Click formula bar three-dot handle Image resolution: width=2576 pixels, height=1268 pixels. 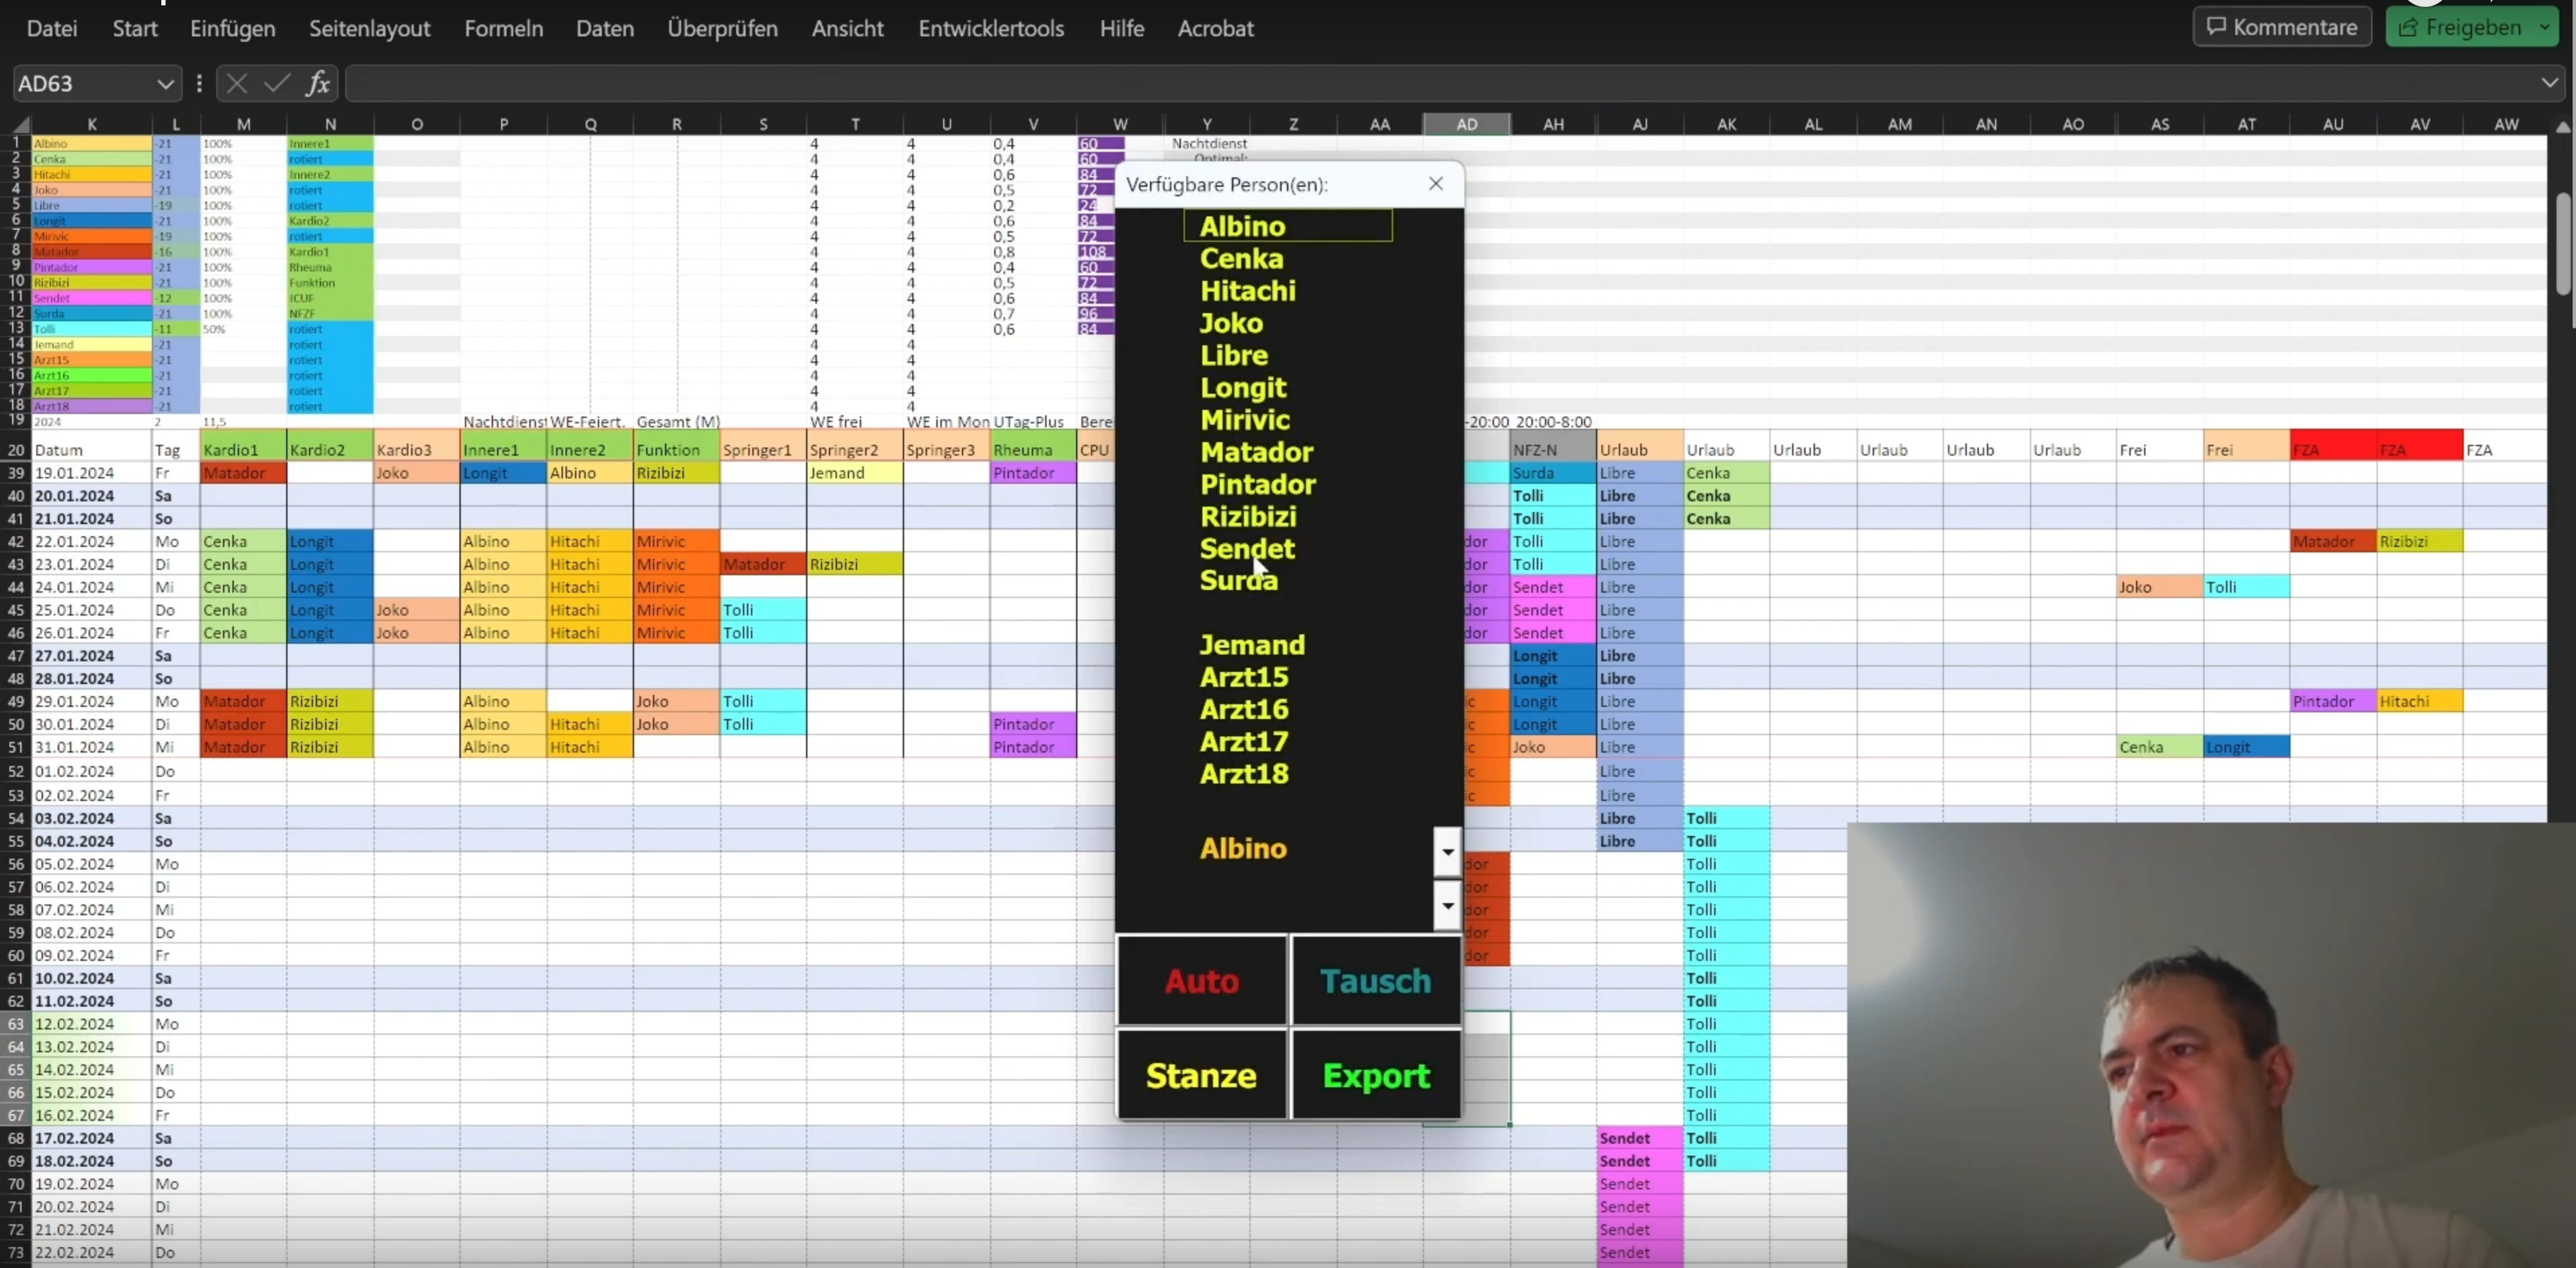(x=199, y=84)
